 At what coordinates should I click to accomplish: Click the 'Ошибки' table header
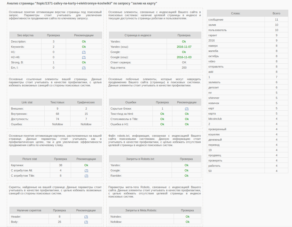click(131, 102)
